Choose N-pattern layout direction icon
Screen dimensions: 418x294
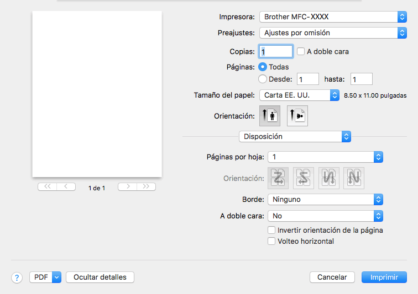pos(354,178)
